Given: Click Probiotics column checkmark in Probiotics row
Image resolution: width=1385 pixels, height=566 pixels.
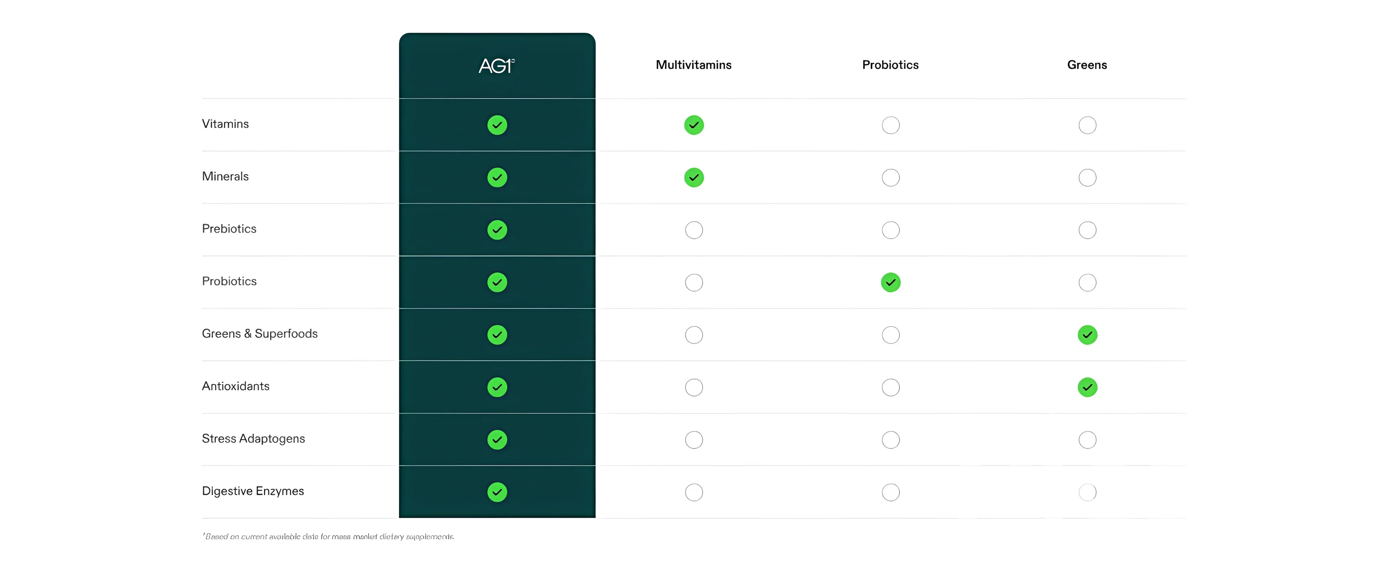Looking at the screenshot, I should pyautogui.click(x=891, y=283).
